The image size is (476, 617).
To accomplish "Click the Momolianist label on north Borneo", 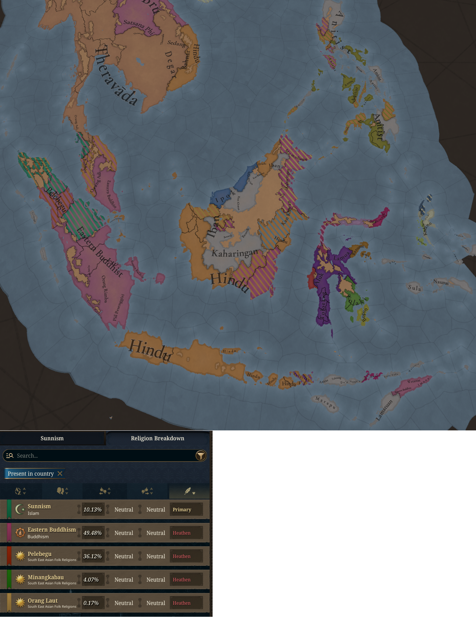I will pos(296,155).
